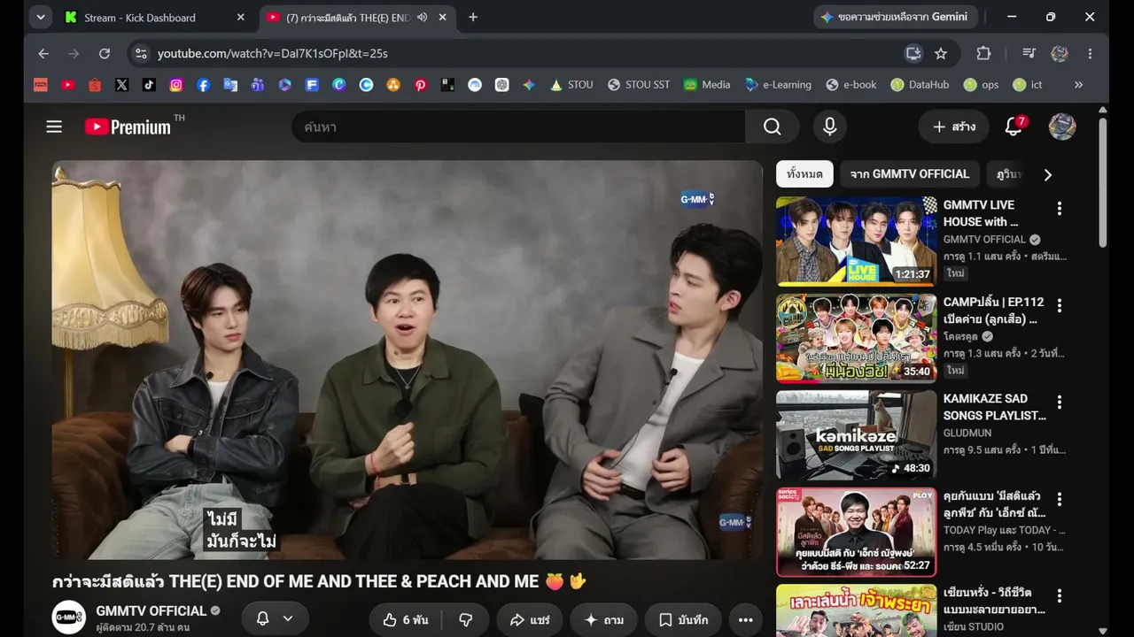The image size is (1134, 637).
Task: Open the Chrome extensions puzzle icon
Action: [x=983, y=53]
